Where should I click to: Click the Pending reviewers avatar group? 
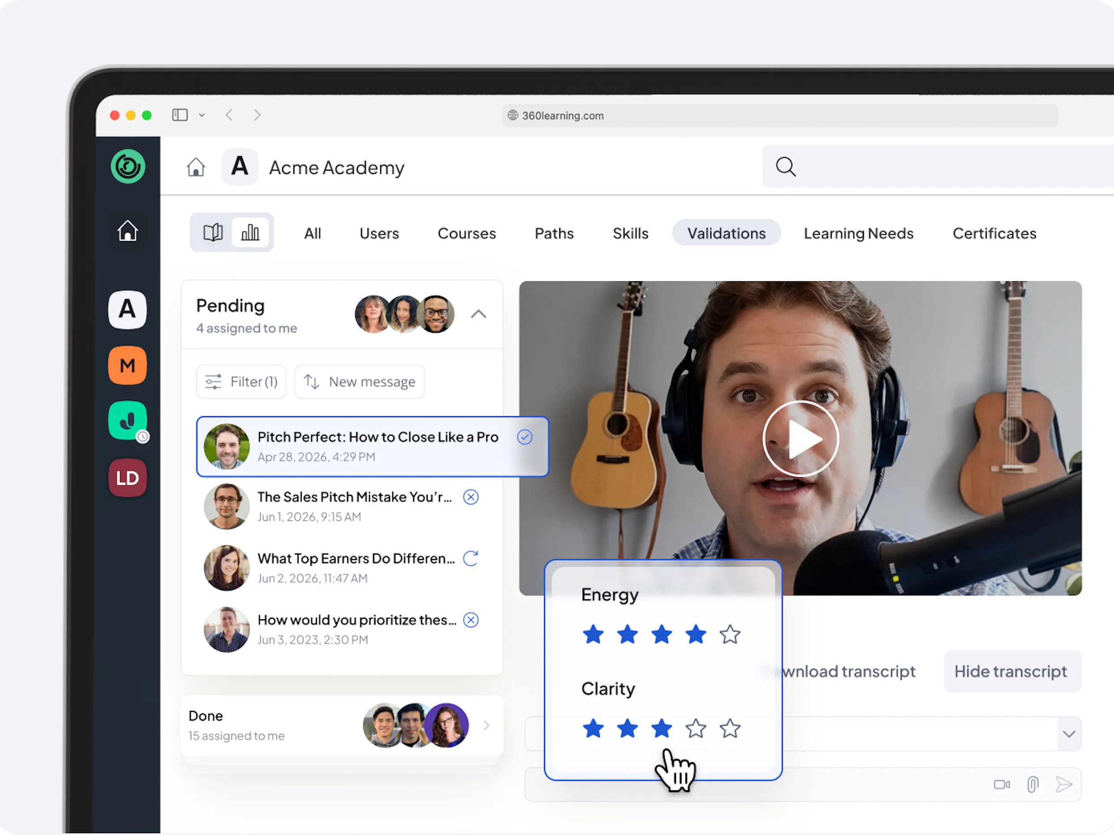404,314
